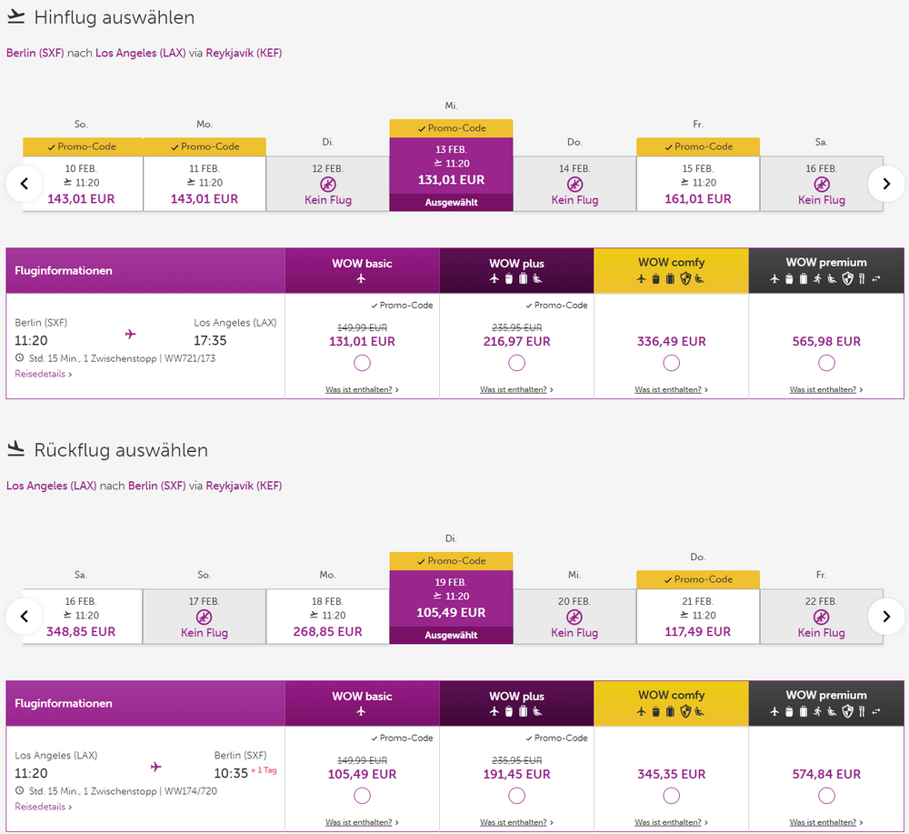The width and height of the screenshot is (909, 834).
Task: Open 'Was ist enthalten?' under outbound WOW plus
Action: 515,390
